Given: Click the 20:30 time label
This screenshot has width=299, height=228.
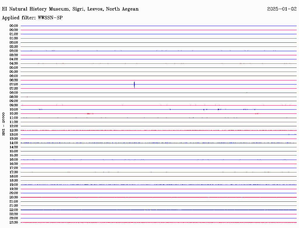Looking at the screenshot, I should point(14,197).
